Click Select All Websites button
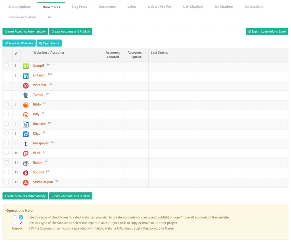Viewport: 291px width, 242px height. pyautogui.click(x=19, y=43)
